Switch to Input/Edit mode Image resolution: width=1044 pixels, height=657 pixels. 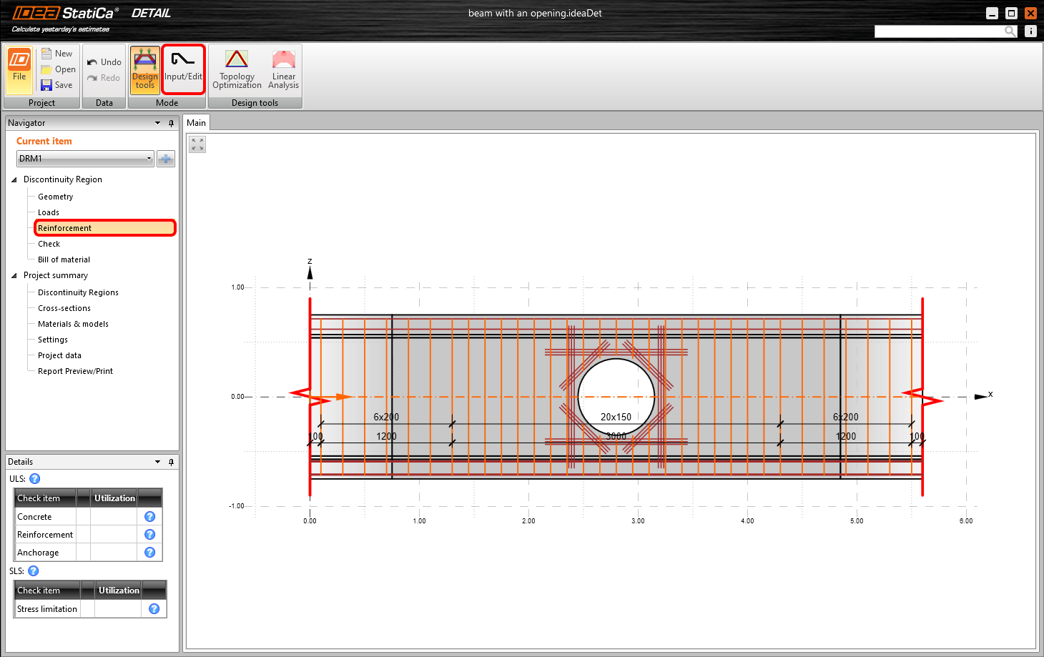[x=183, y=69]
